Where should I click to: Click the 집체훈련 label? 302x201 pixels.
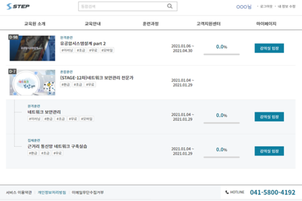tap(34, 140)
